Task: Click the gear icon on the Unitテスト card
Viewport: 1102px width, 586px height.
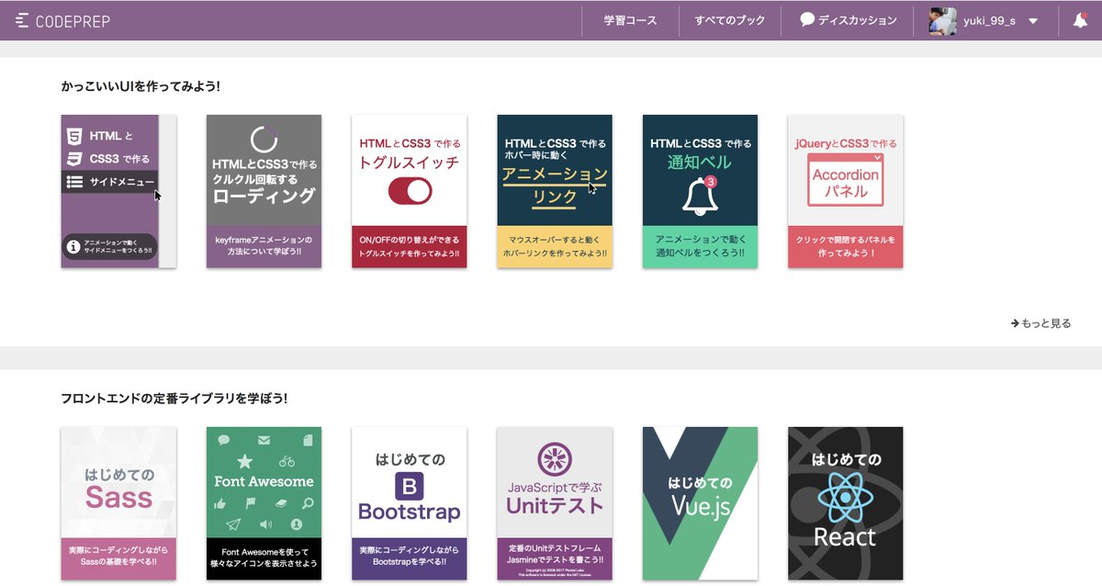Action: [555, 457]
